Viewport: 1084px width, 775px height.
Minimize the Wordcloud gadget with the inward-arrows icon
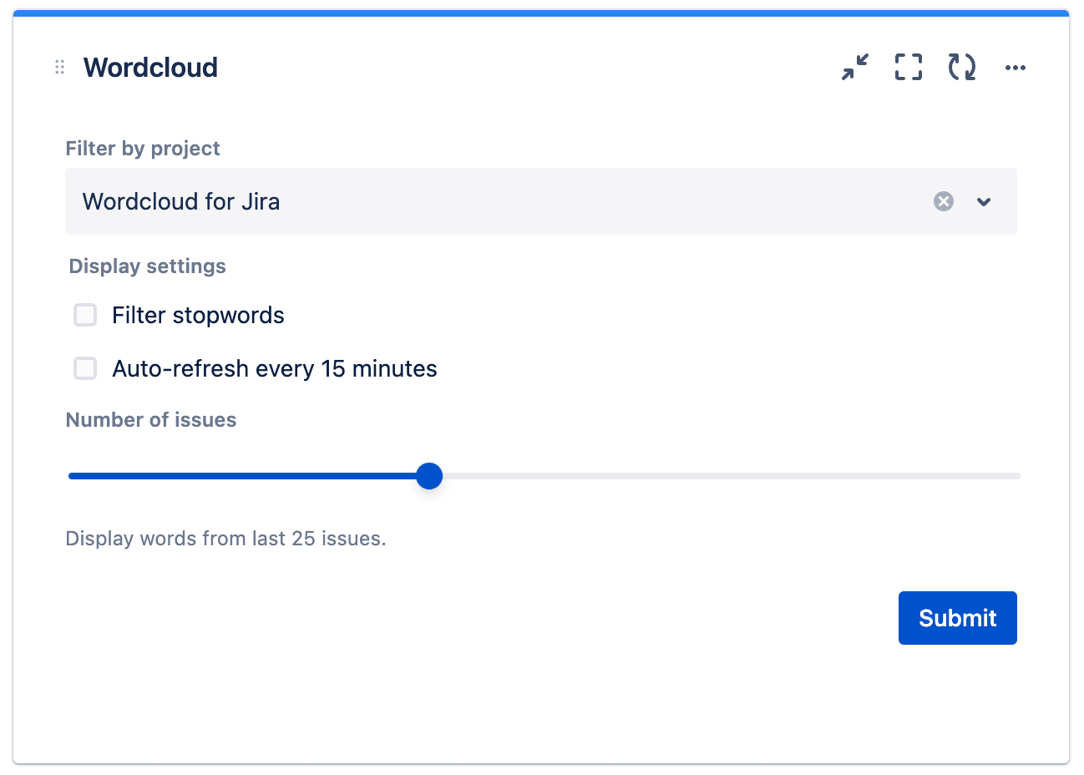855,67
